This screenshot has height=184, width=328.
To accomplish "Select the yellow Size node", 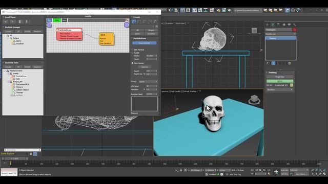I will pos(107,39).
